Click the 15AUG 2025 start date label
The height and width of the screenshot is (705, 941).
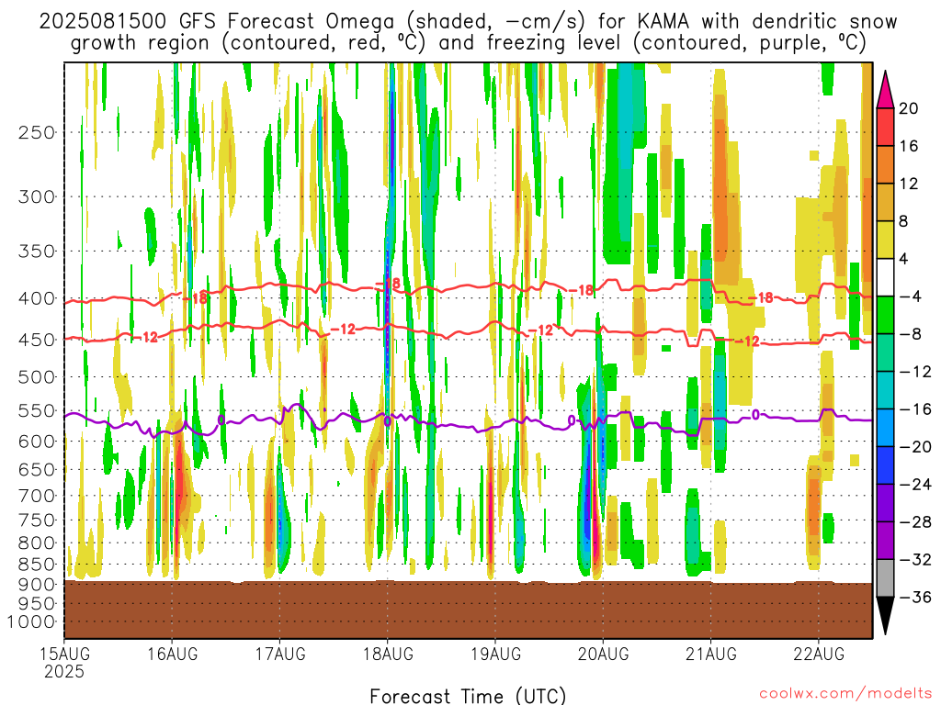pyautogui.click(x=65, y=662)
